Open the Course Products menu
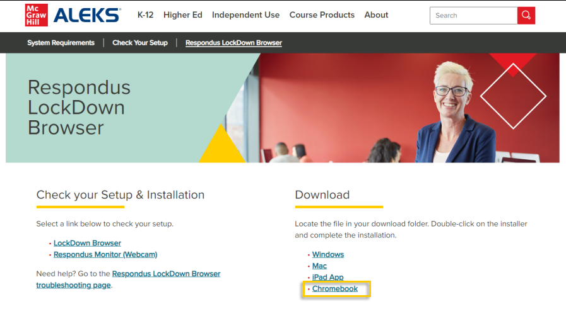566x309 pixels. (x=322, y=15)
